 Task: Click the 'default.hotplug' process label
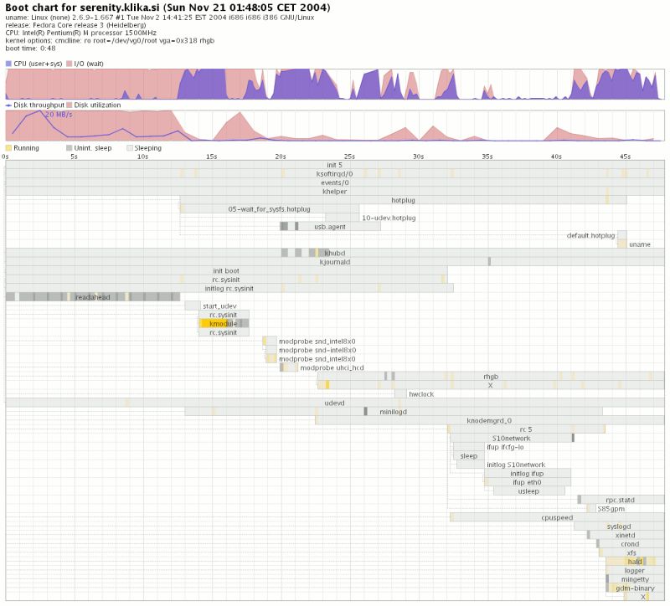[x=590, y=236]
